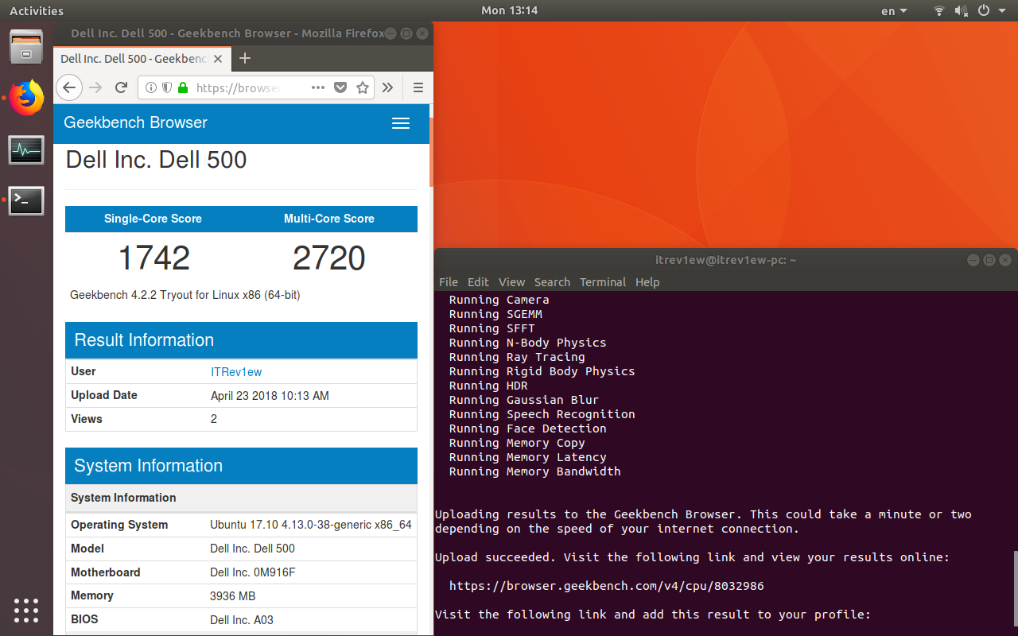Screen dimensions: 1018x636
Task: Show the applications grid
Action: pyautogui.click(x=26, y=610)
